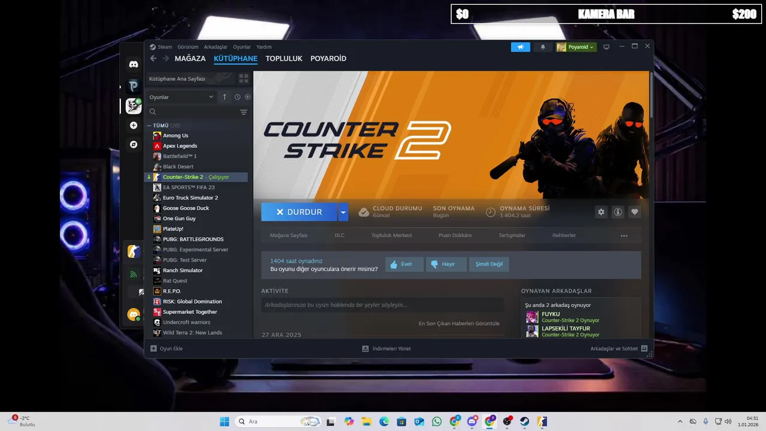The height and width of the screenshot is (431, 766).
Task: Open DLC link
Action: [339, 235]
